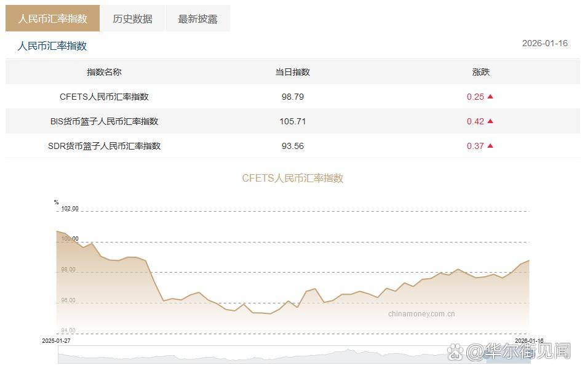582x373 pixels.
Task: Select SDR货币篮子人民币汇率指数 row name
Action: pos(104,146)
